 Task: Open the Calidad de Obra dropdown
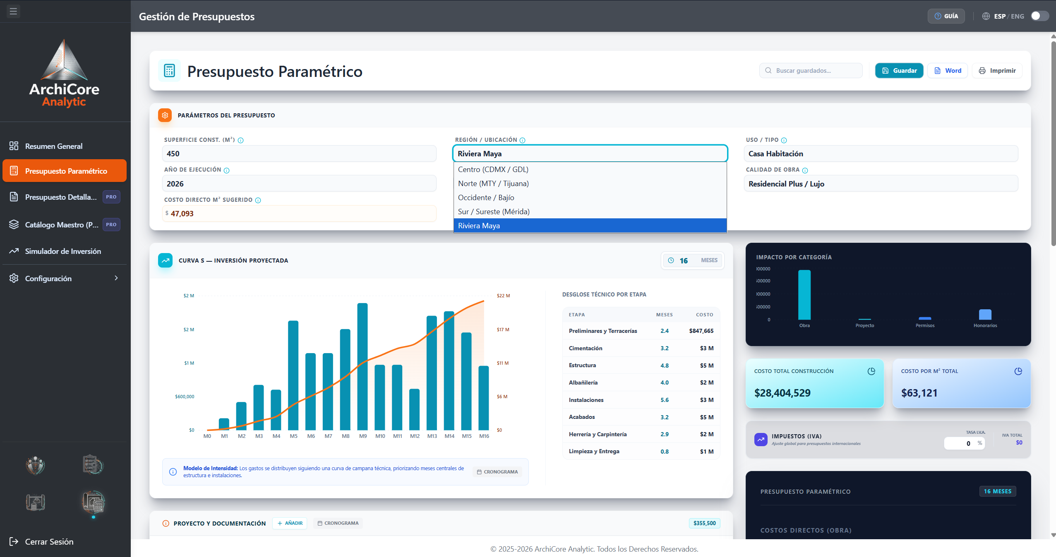[881, 184]
